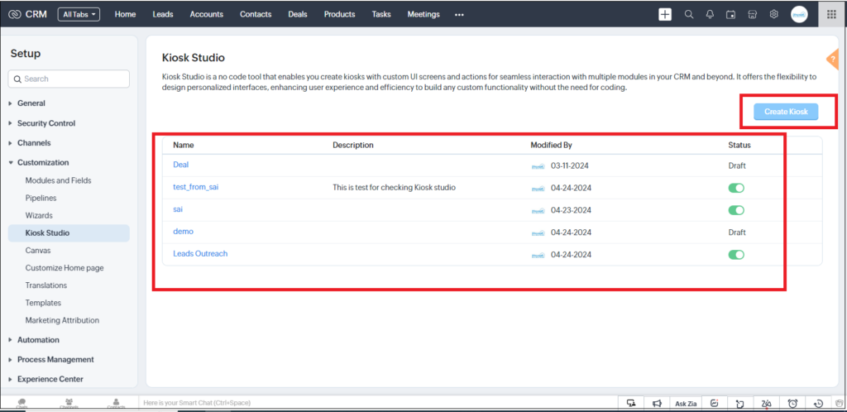Image resolution: width=847 pixels, height=412 pixels.
Task: Click the avatar beside Leads Outreach date
Action: [x=538, y=255]
